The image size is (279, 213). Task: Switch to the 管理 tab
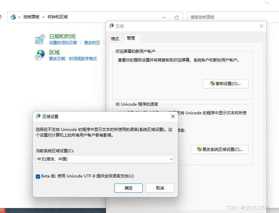[132, 38]
